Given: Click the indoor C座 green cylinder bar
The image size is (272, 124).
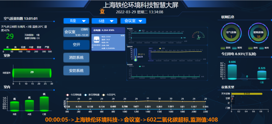Looking at the screenshot, I should tap(44, 104).
